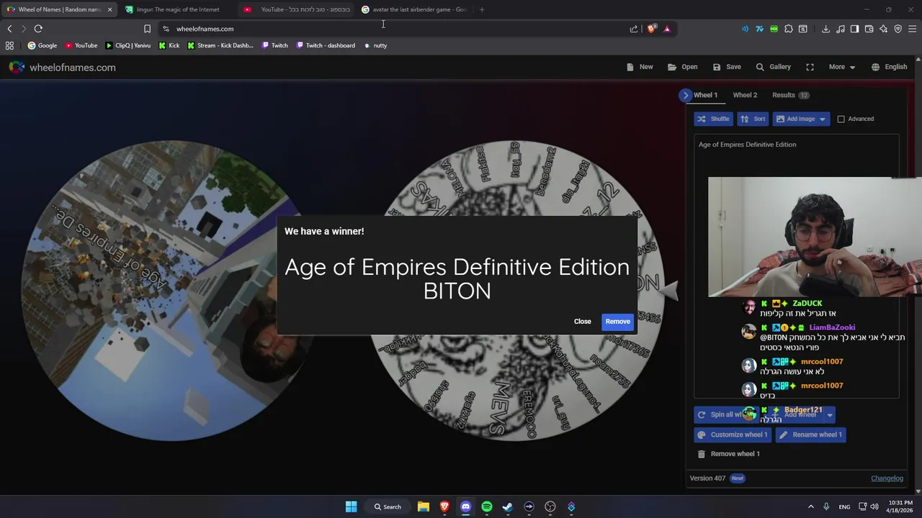Click taskbar Search box
The height and width of the screenshot is (518, 922).
click(x=387, y=506)
